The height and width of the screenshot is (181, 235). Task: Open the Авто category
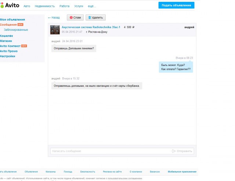[27, 6]
